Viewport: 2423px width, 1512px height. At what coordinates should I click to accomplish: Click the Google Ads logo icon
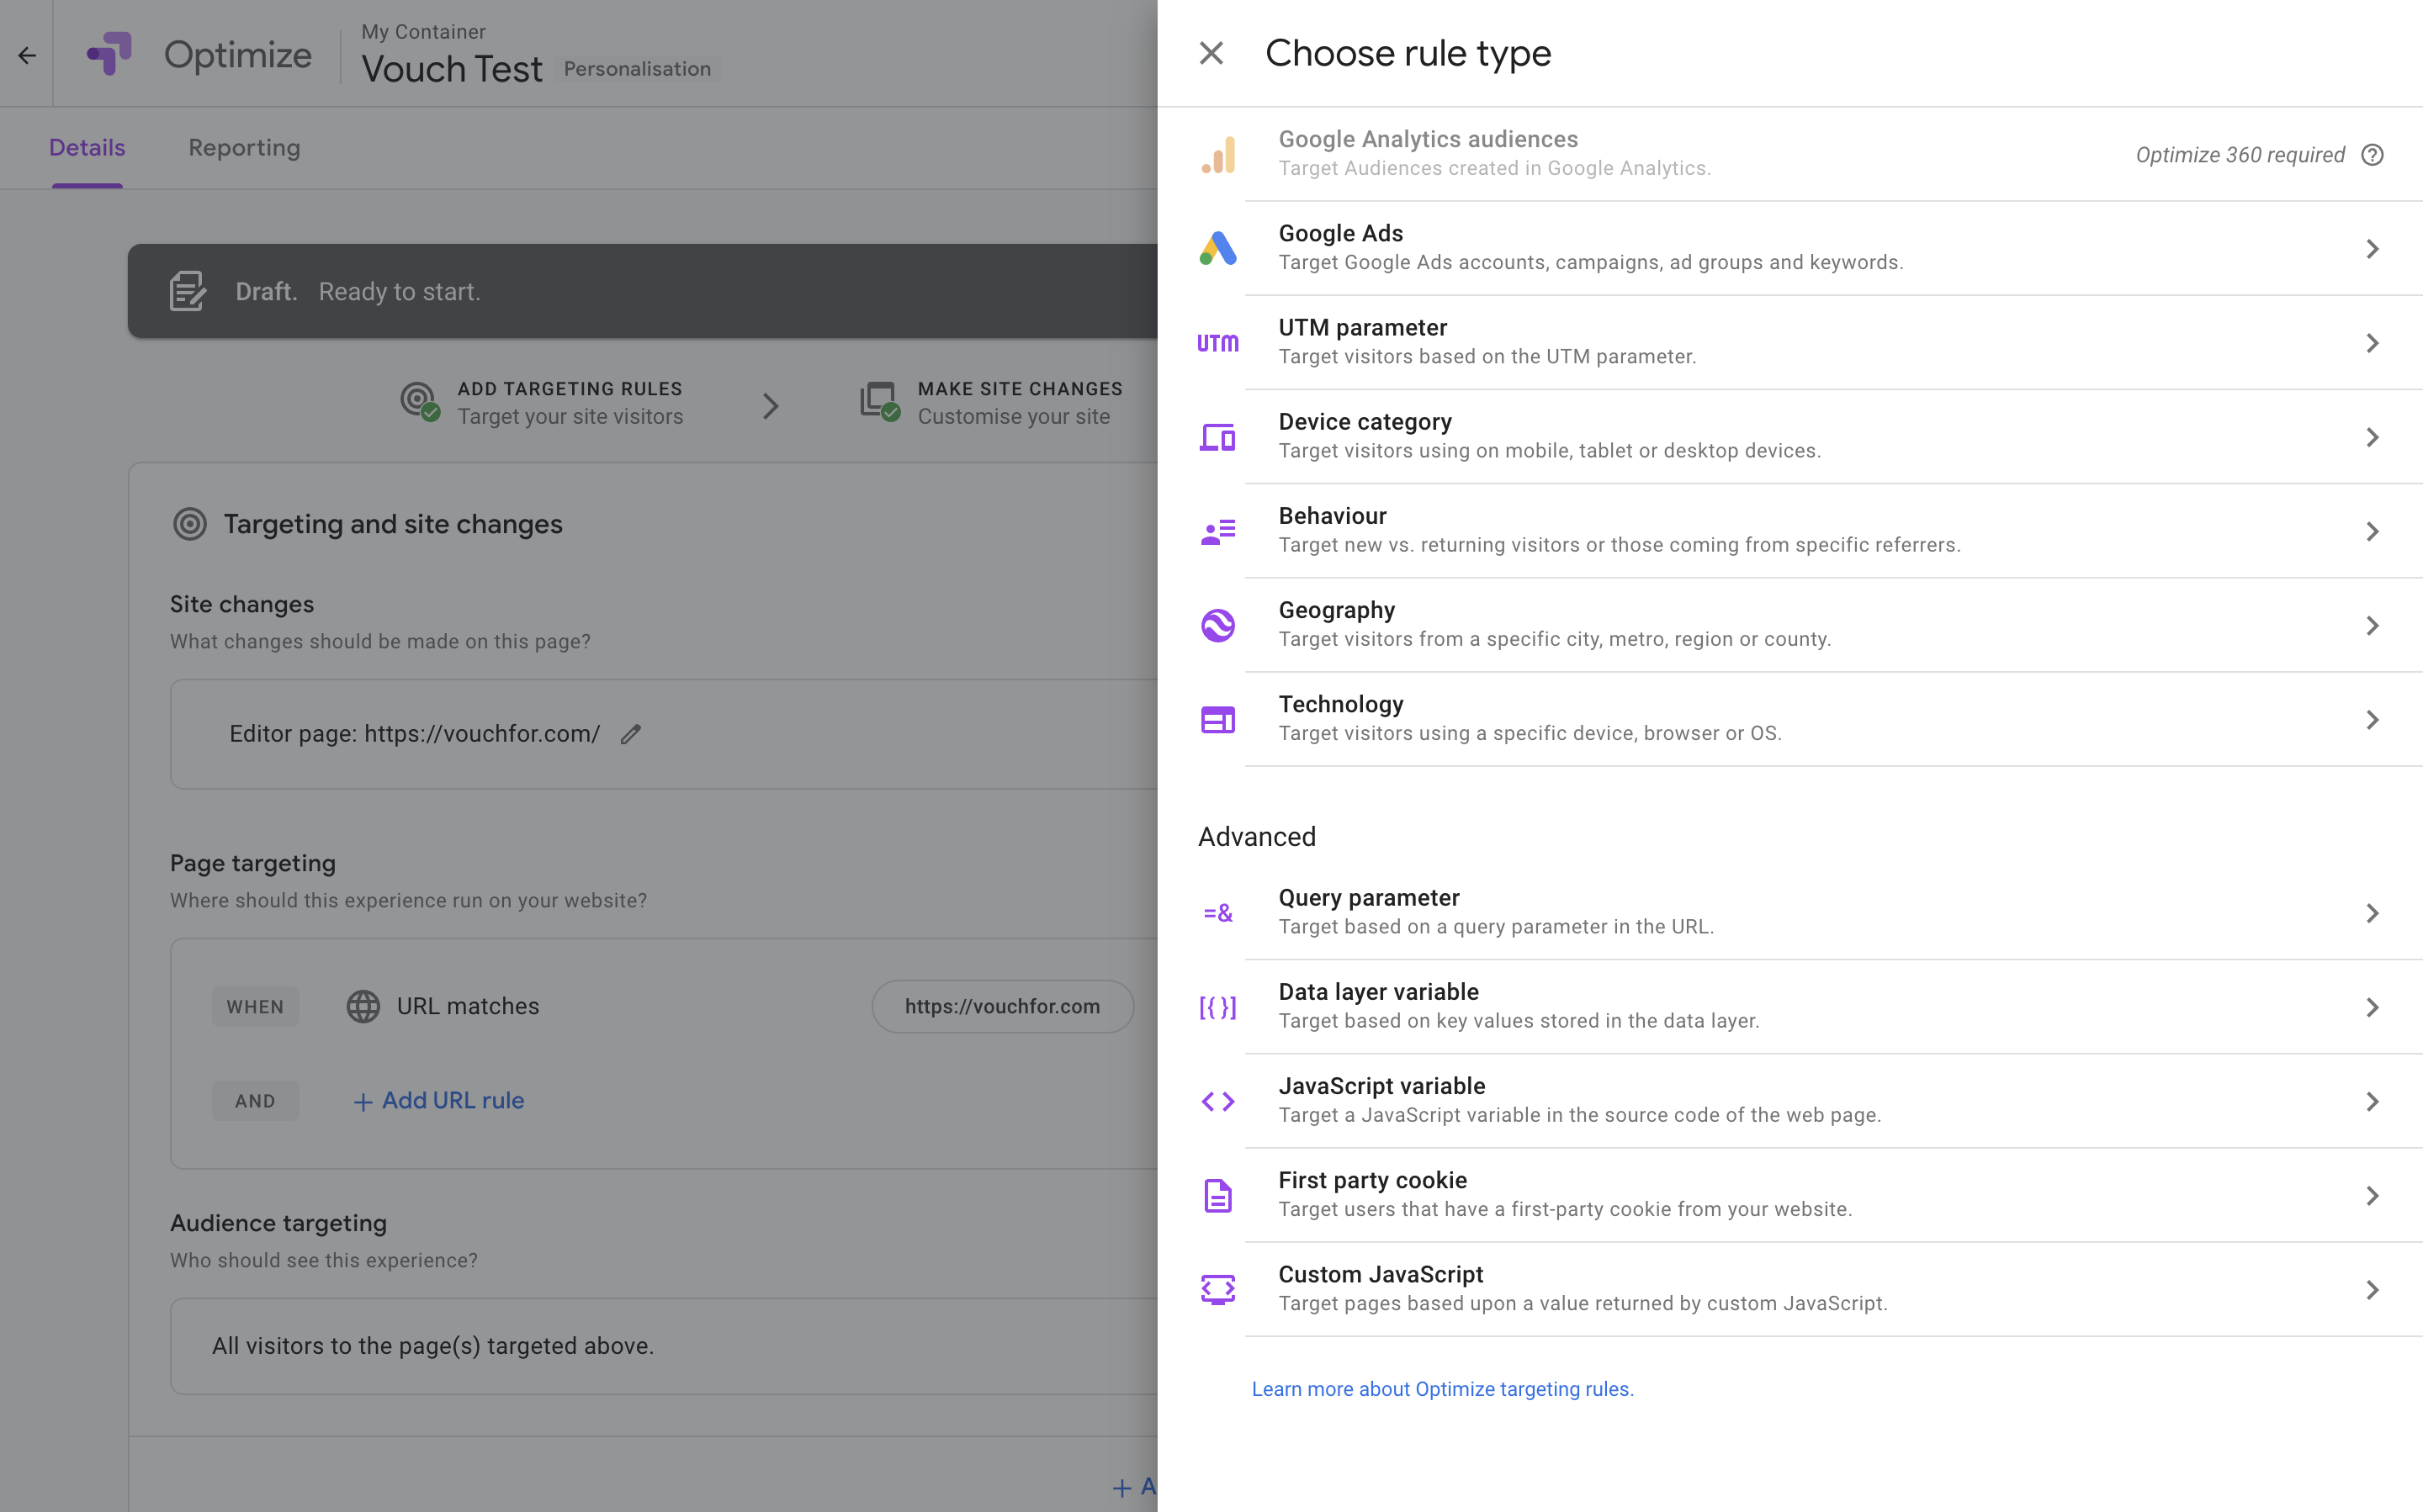[1217, 248]
